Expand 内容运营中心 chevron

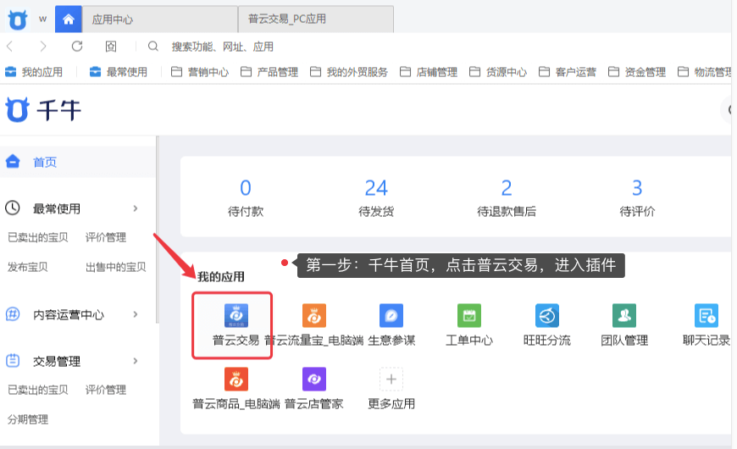click(x=136, y=314)
